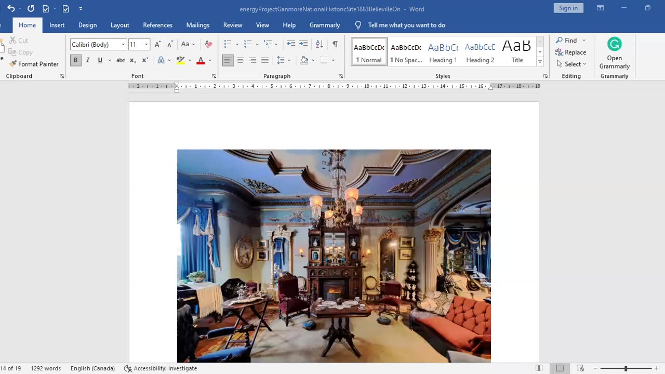This screenshot has width=665, height=374.
Task: Switch to the Mailings tab
Action: coord(198,25)
